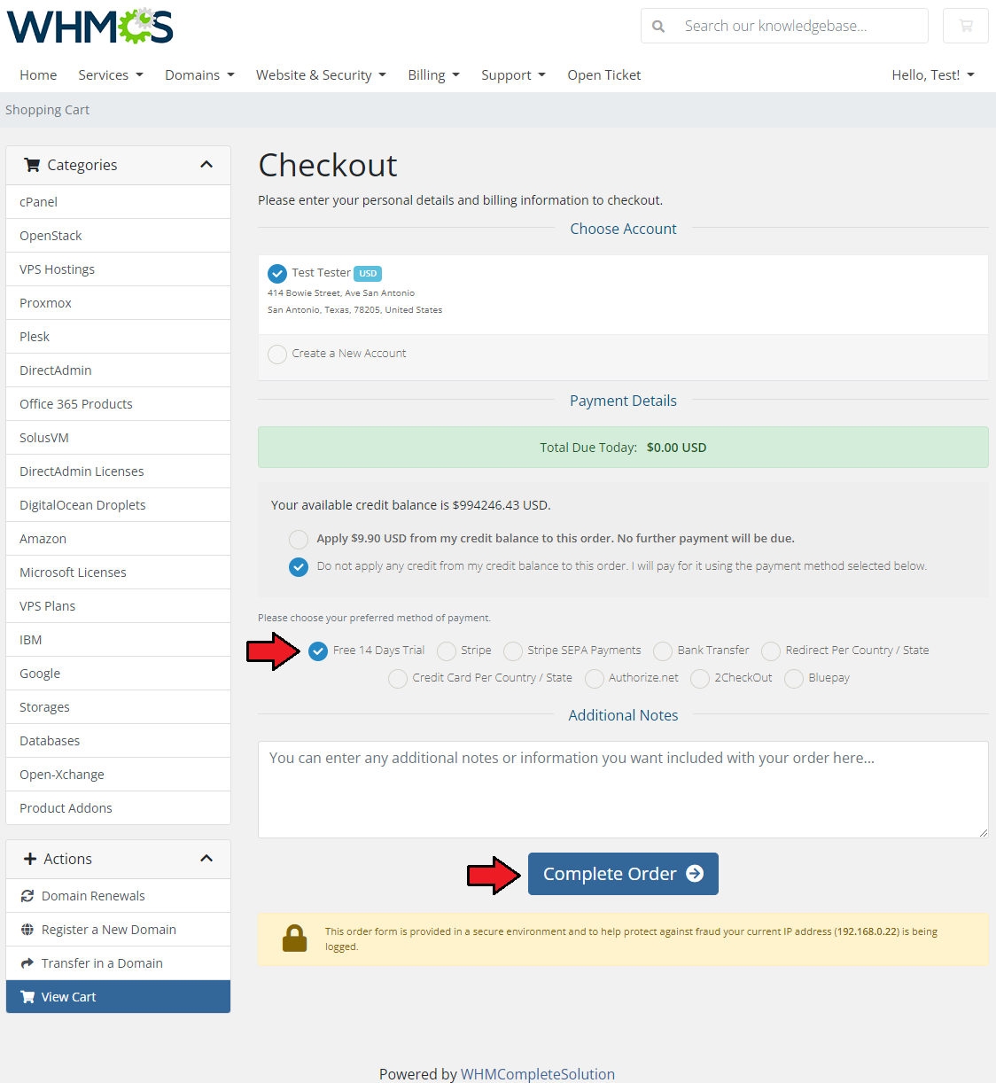Click the View Cart link
The width and height of the screenshot is (996, 1083).
click(x=118, y=997)
